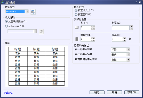This screenshot has height=98, width=143.
Task: Click the question mark help icon in title bar
Action: pos(136,2)
